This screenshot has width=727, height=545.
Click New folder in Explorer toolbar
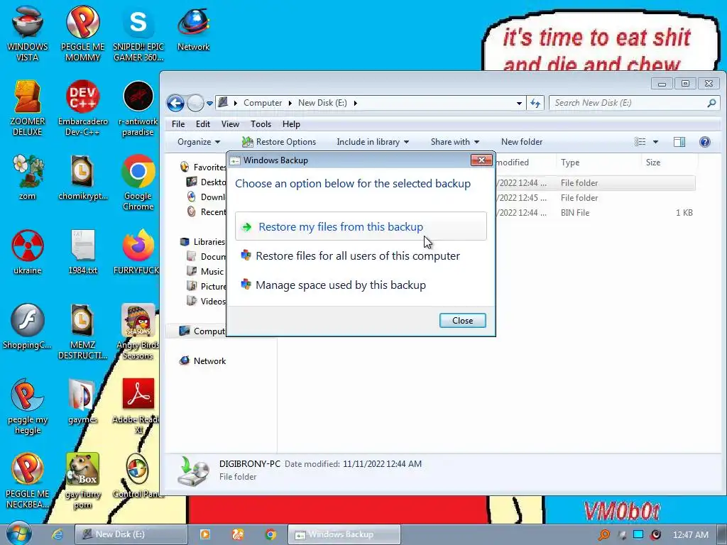pyautogui.click(x=522, y=142)
